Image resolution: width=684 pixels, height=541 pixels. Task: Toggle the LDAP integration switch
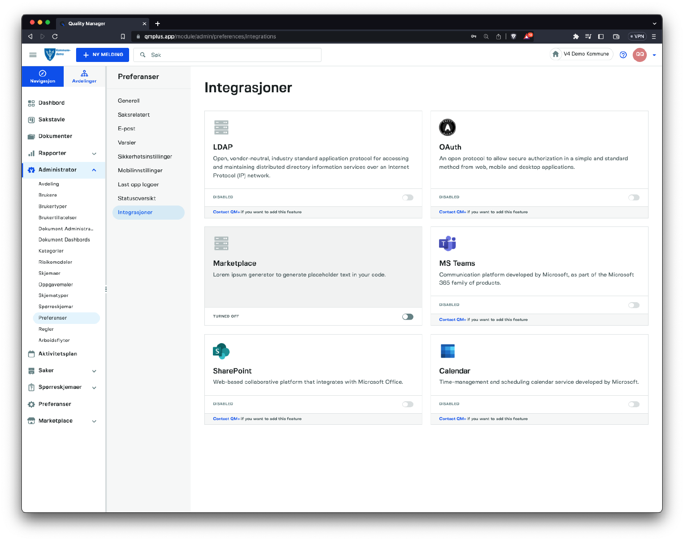coord(407,197)
